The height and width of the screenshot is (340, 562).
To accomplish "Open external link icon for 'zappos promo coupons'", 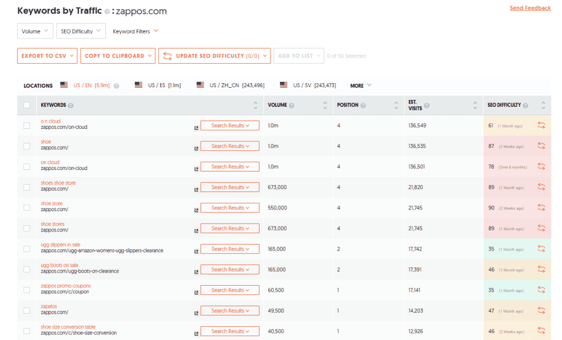I will pos(196,292).
